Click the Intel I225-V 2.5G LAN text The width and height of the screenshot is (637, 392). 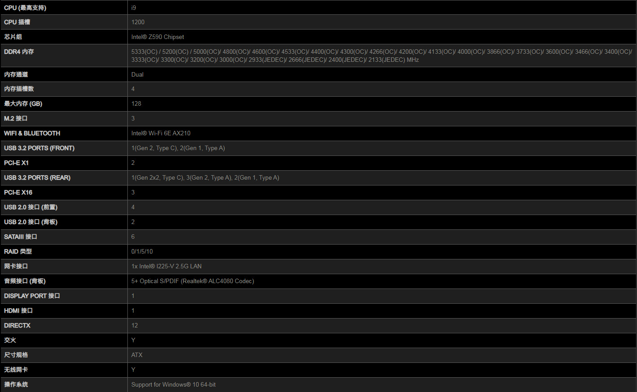(x=166, y=266)
